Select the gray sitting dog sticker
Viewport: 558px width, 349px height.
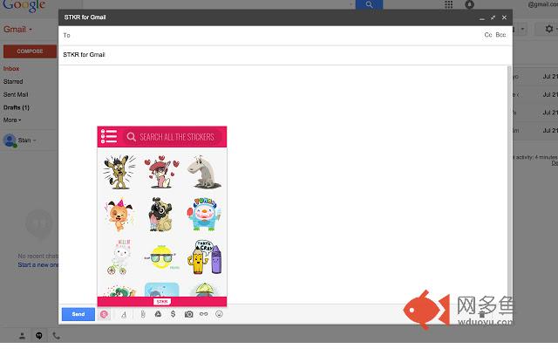point(204,172)
